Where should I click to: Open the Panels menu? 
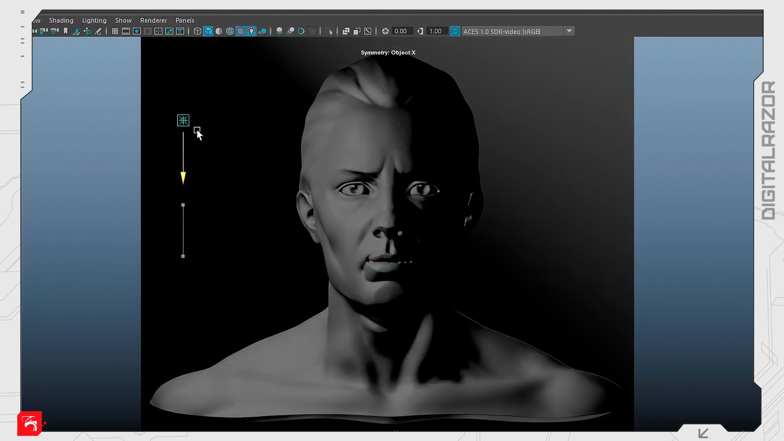pos(185,20)
